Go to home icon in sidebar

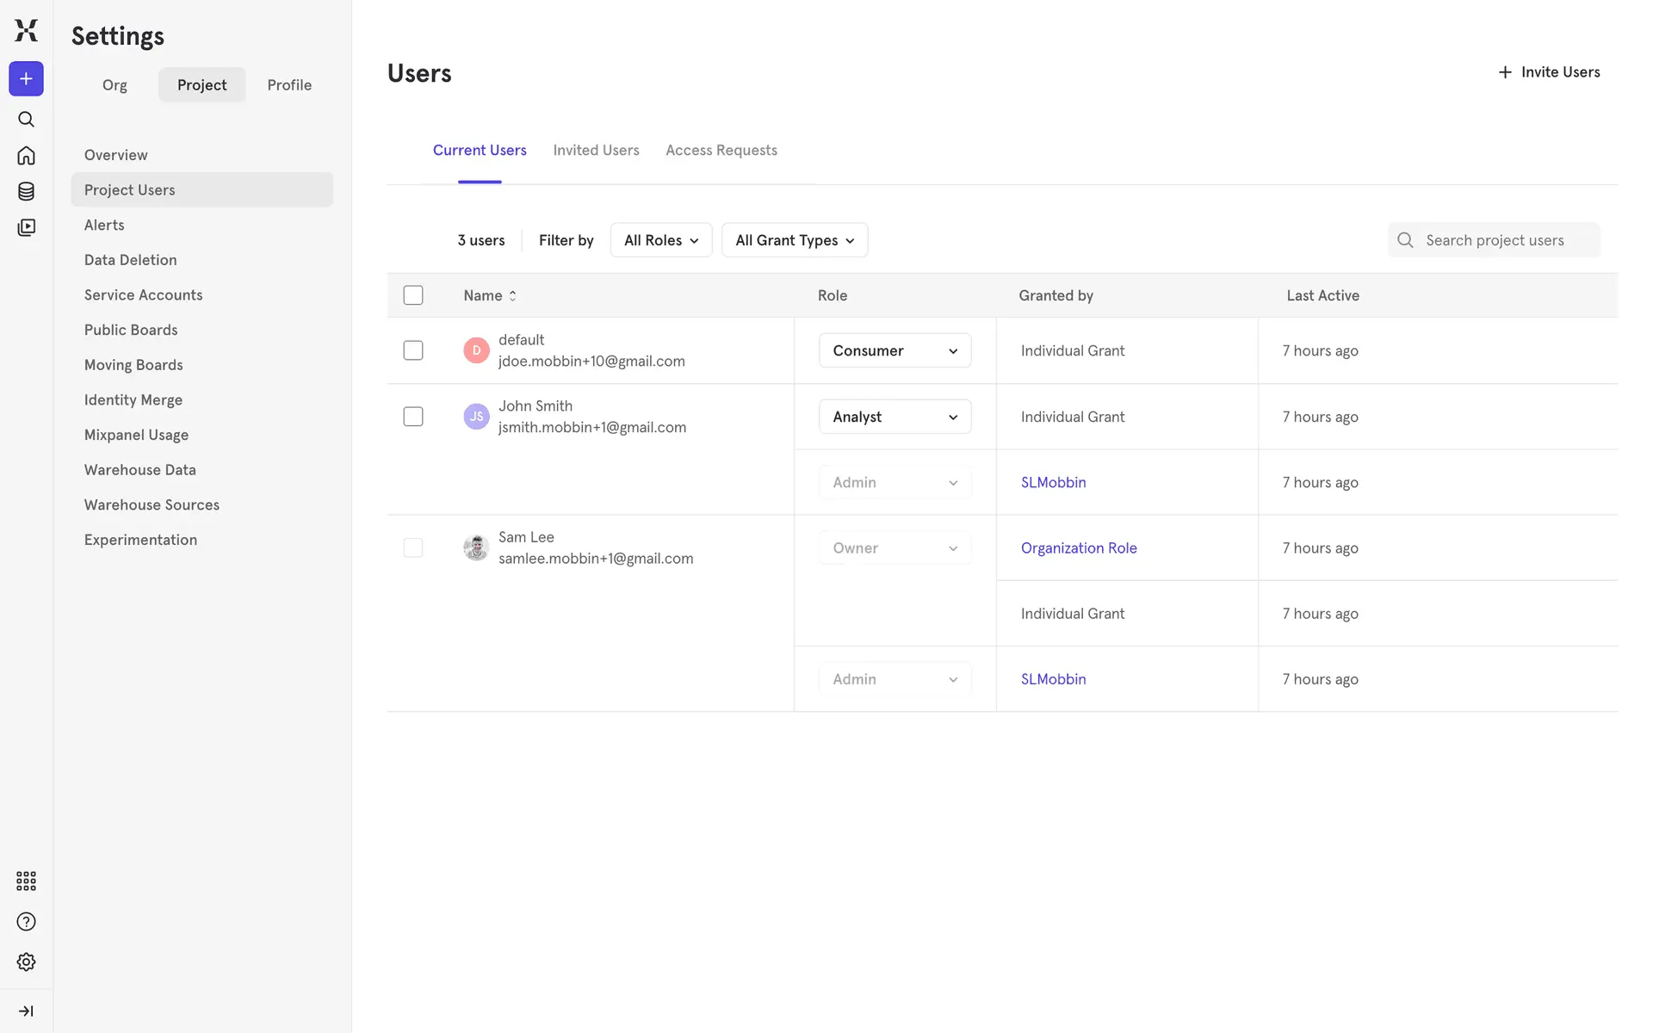26,155
